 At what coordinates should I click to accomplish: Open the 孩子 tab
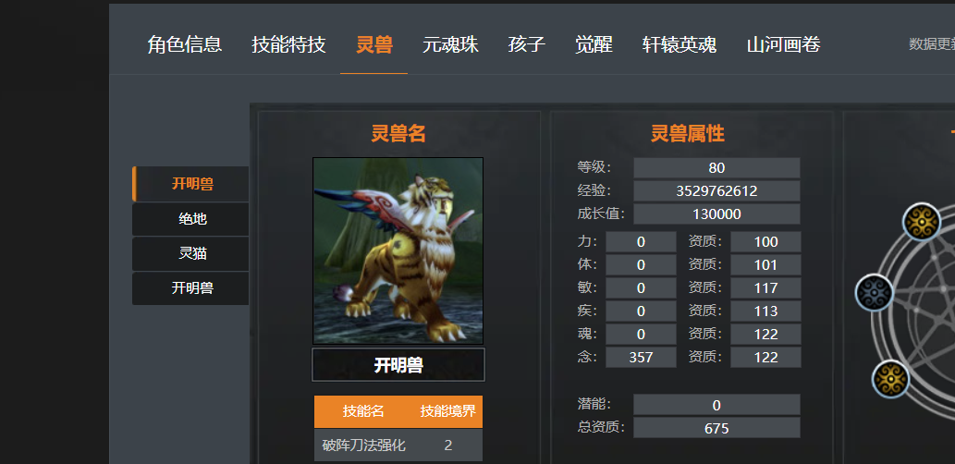tap(527, 44)
